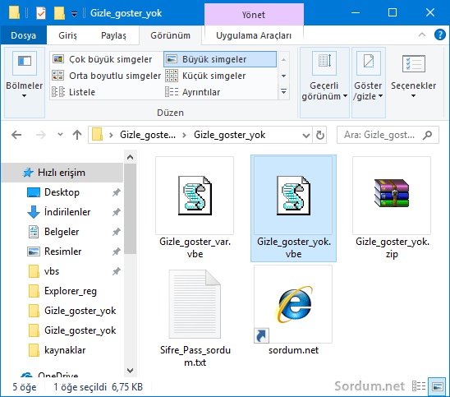This screenshot has width=450, height=397.
Task: Select the Görünüm ribbon tab
Action: tap(171, 35)
